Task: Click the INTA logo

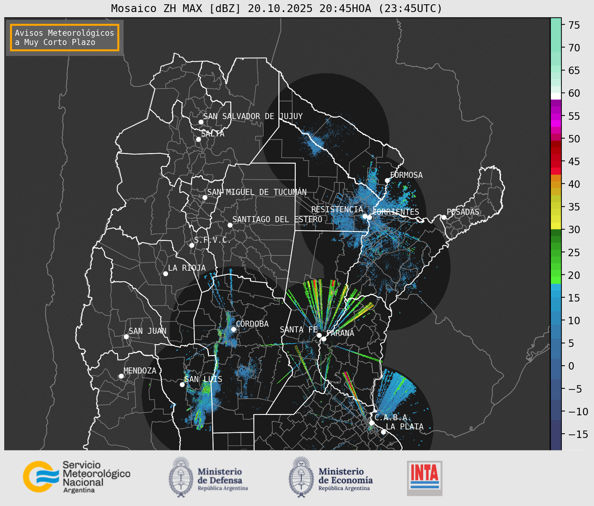Action: click(x=424, y=478)
